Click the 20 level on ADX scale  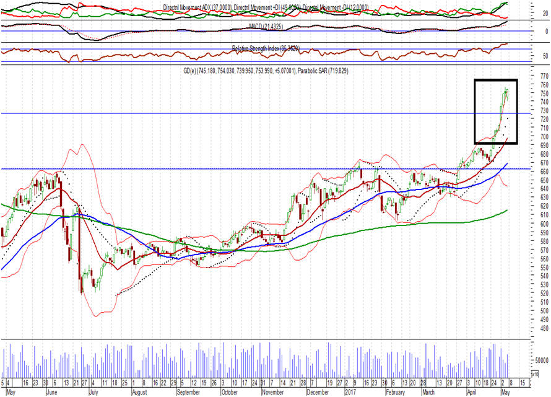coord(545,14)
